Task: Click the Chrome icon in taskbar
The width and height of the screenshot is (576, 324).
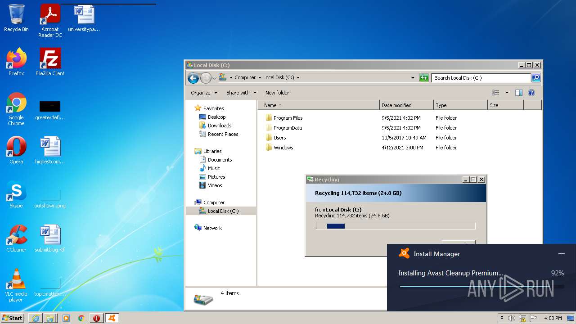Action: coord(81,318)
